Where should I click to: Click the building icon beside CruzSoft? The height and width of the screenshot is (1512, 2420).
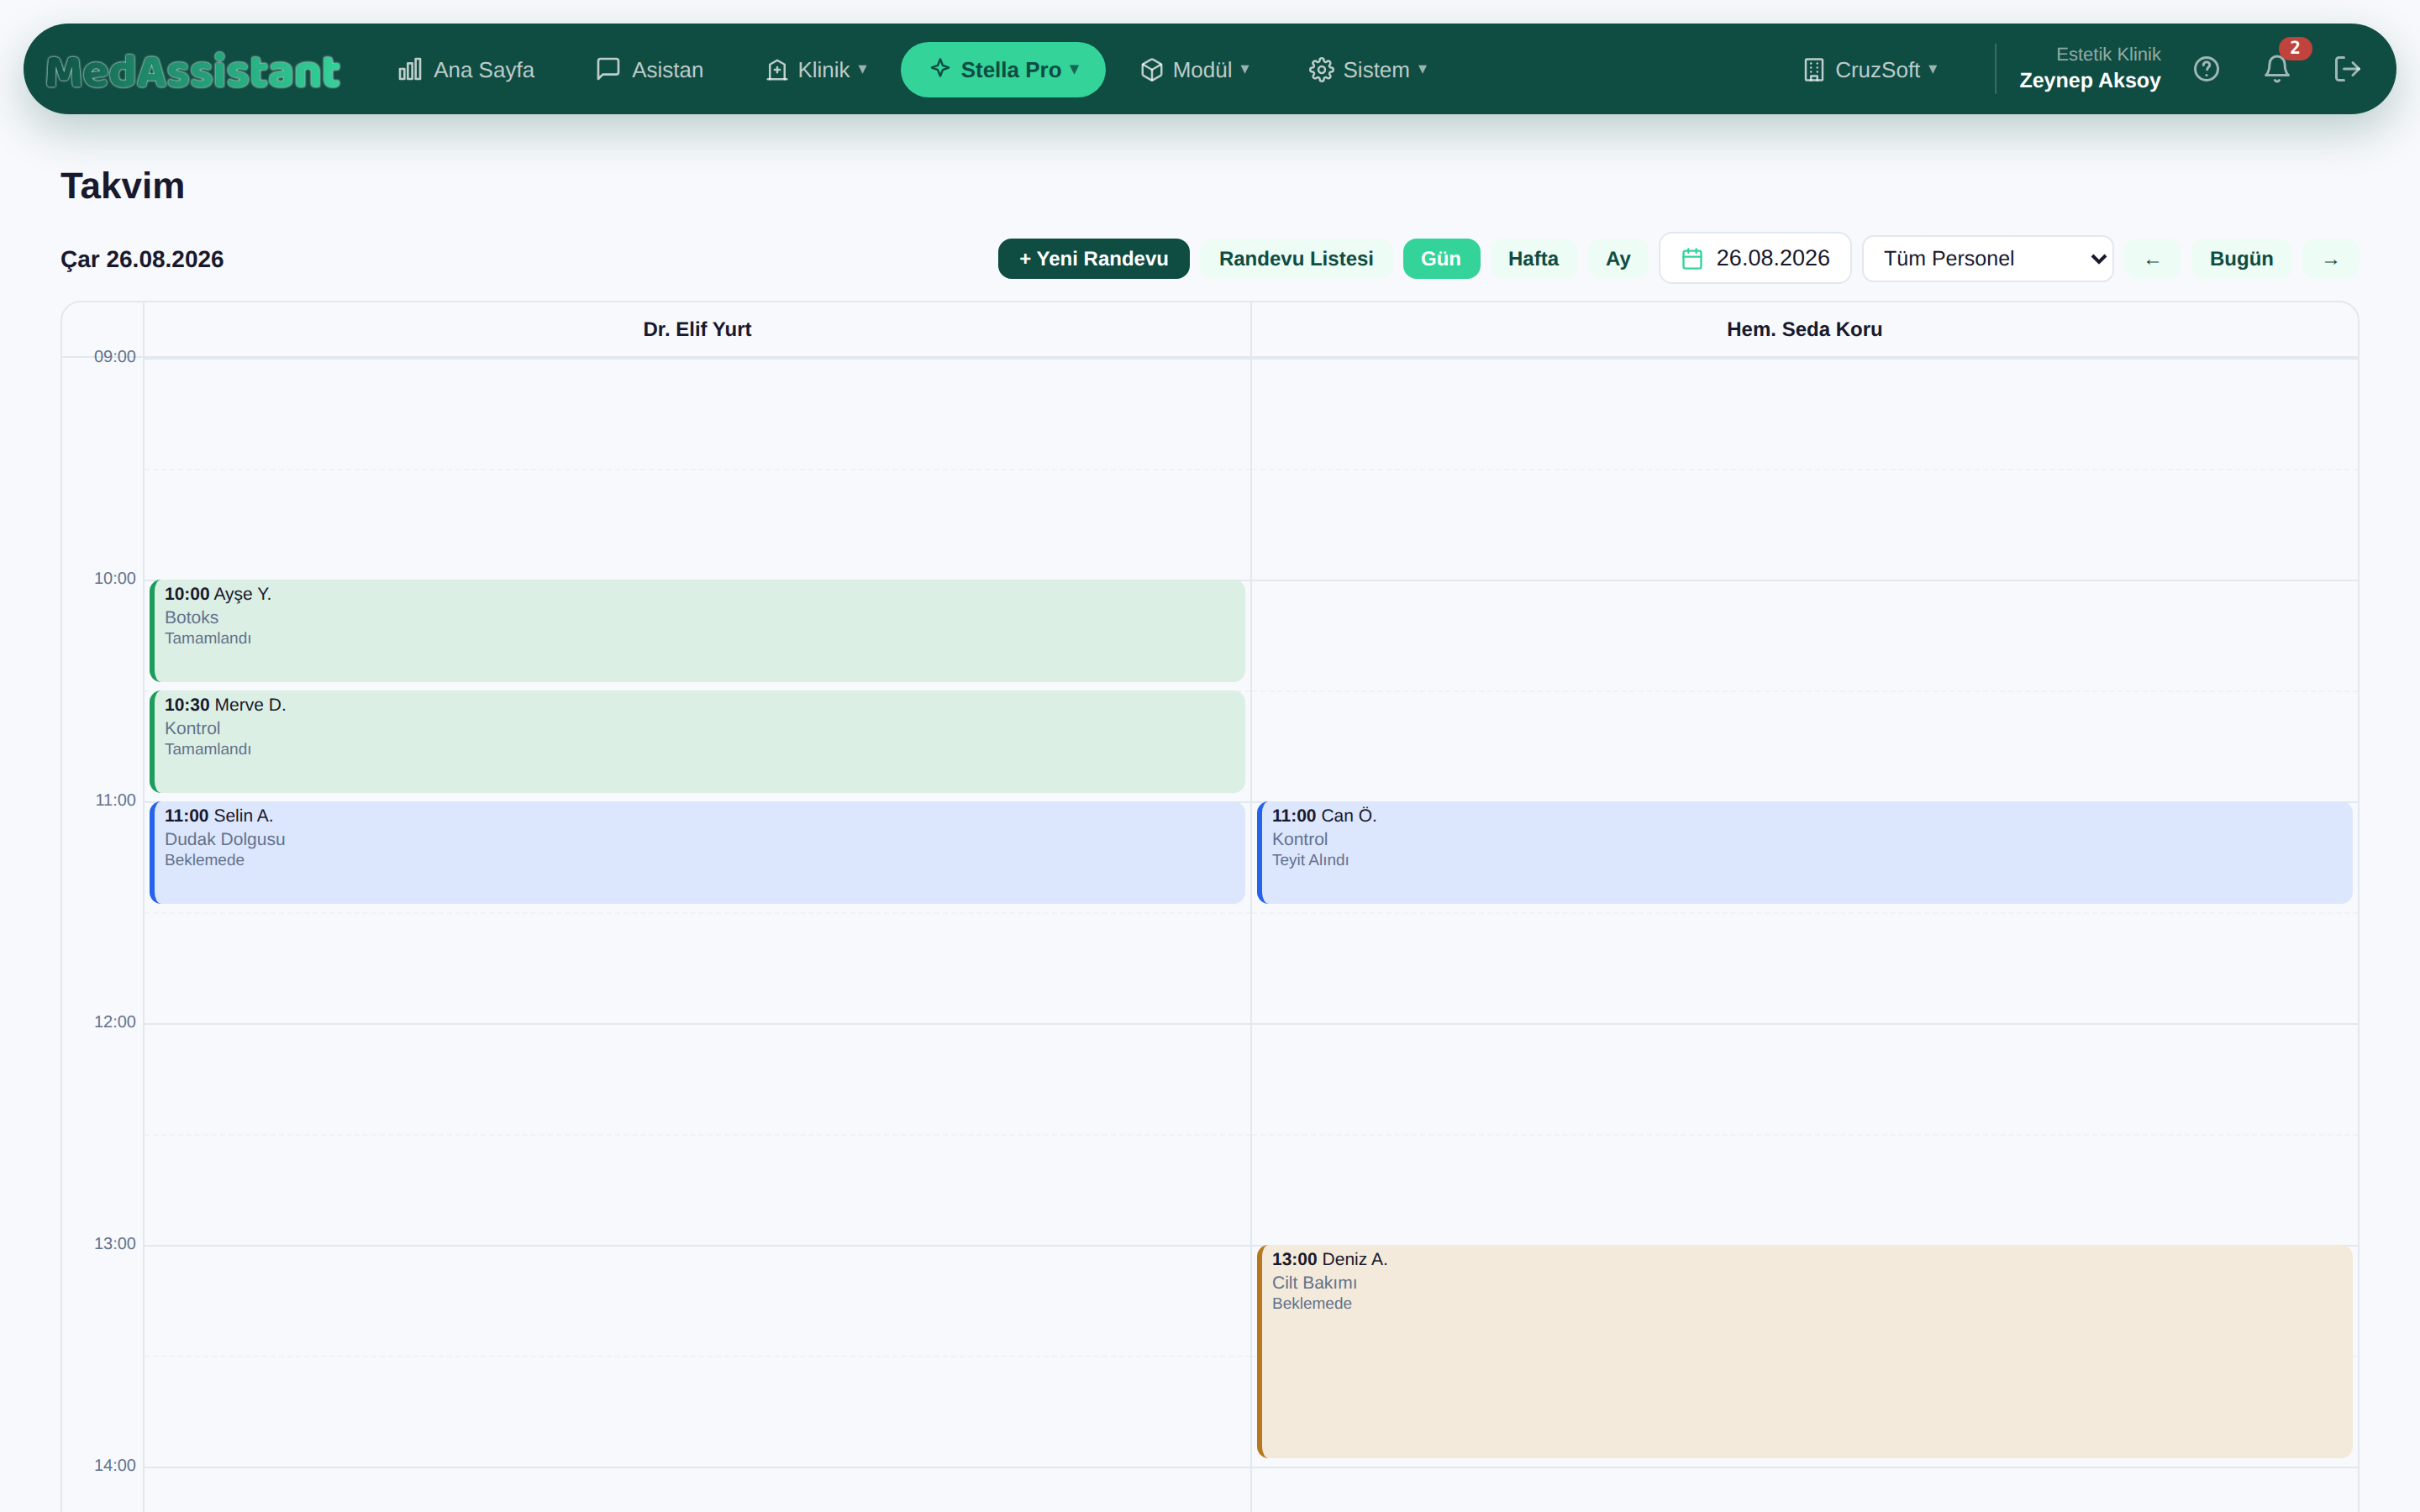pos(1813,70)
